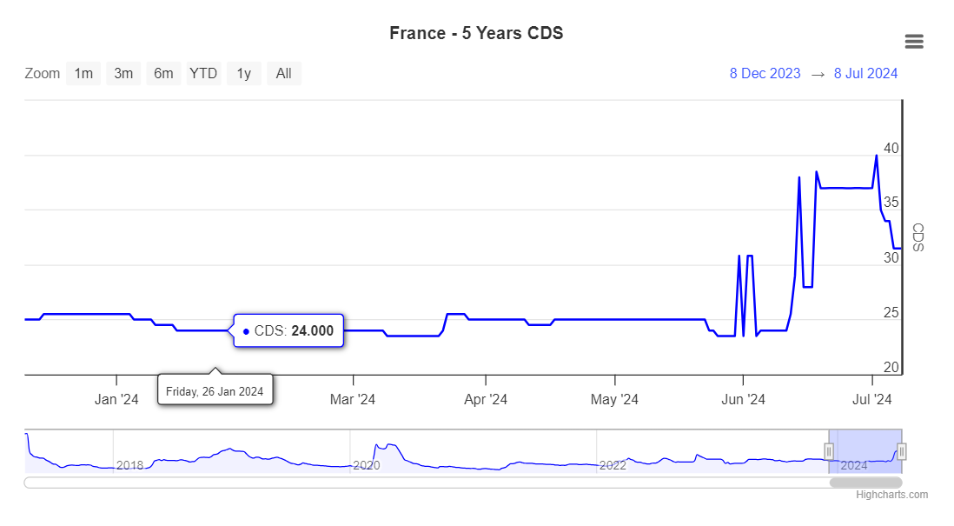The image size is (954, 526).
Task: Select the 1m zoom range
Action: click(x=83, y=73)
